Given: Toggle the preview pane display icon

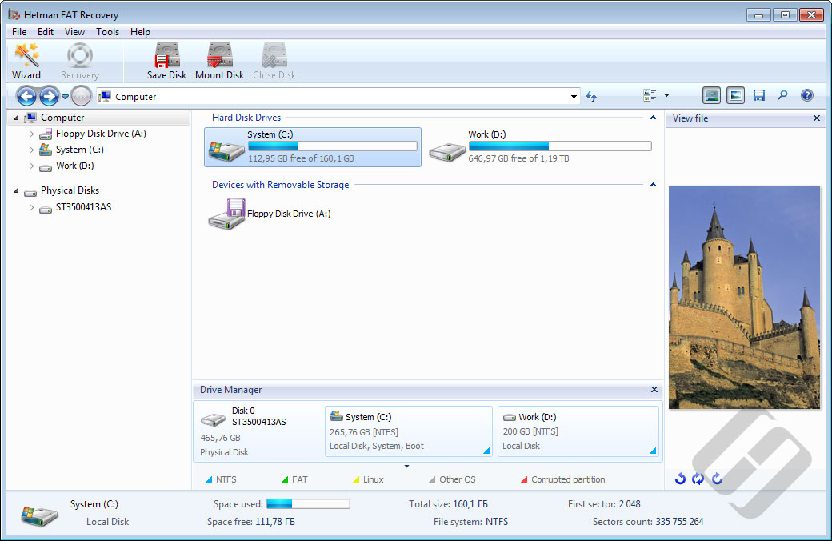Looking at the screenshot, I should 735,95.
